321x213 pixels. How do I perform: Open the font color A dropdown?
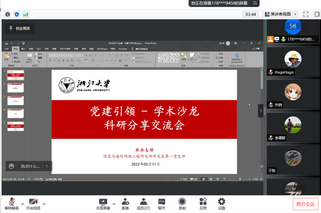tap(94, 61)
